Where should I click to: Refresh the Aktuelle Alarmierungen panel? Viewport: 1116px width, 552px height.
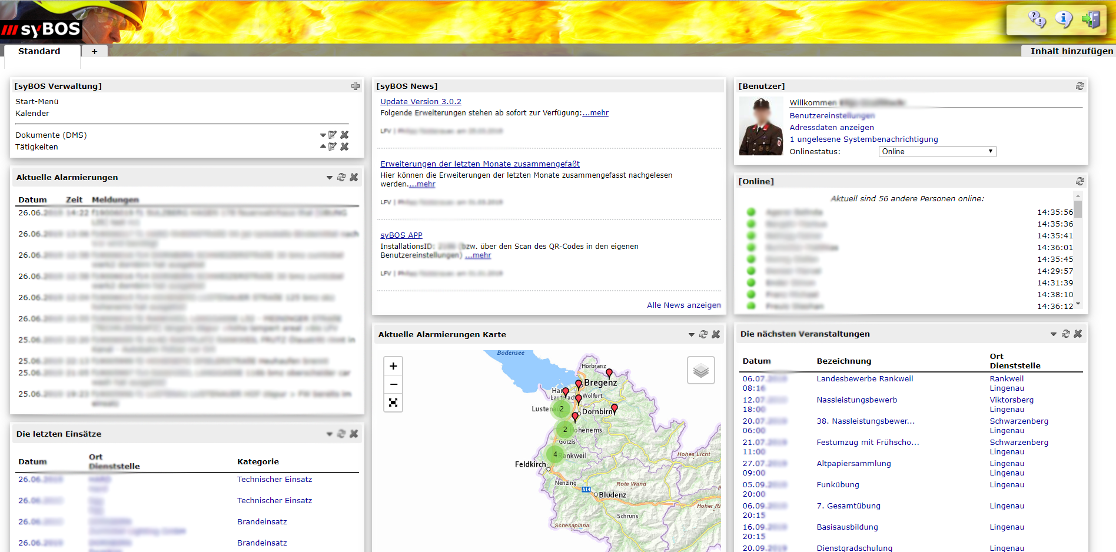pyautogui.click(x=341, y=177)
